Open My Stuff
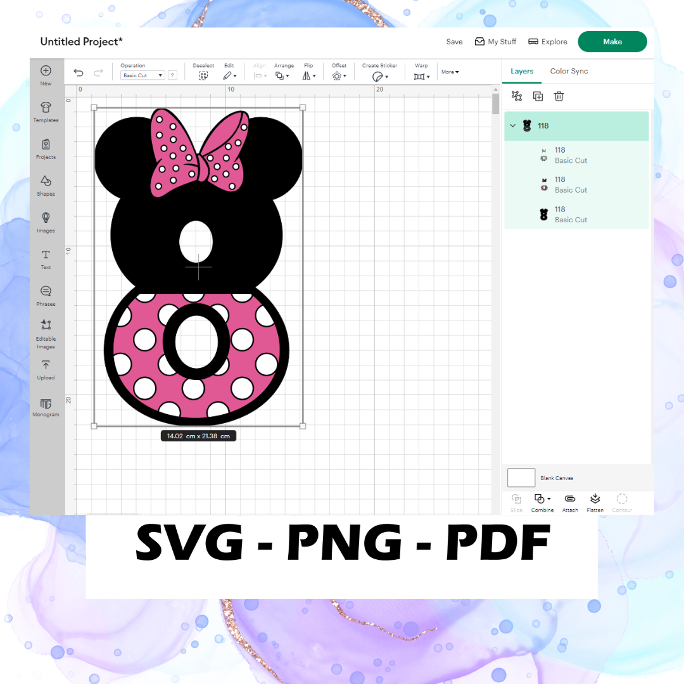684x684 pixels. point(495,41)
